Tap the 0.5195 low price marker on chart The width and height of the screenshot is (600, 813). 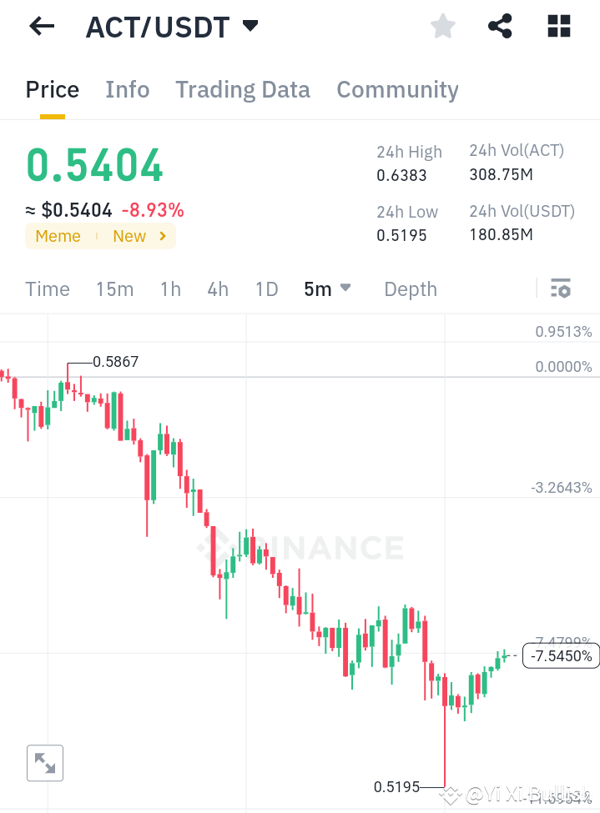pos(398,786)
